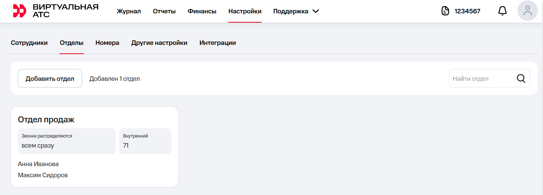Open the user profile avatar
Viewport: 543px width, 195px height.
point(527,11)
